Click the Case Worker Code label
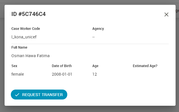 pyautogui.click(x=26, y=29)
